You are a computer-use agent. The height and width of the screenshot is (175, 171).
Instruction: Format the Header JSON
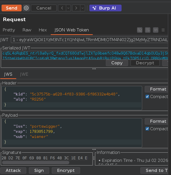pyautogui.click(x=156, y=89)
